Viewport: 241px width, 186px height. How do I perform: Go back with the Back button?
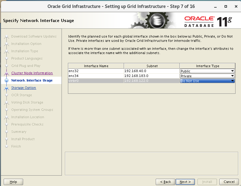165,182
